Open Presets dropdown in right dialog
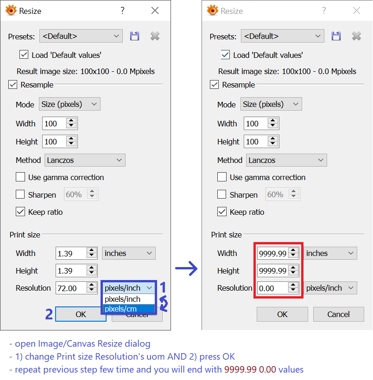This screenshot has width=373, height=380. (283, 36)
